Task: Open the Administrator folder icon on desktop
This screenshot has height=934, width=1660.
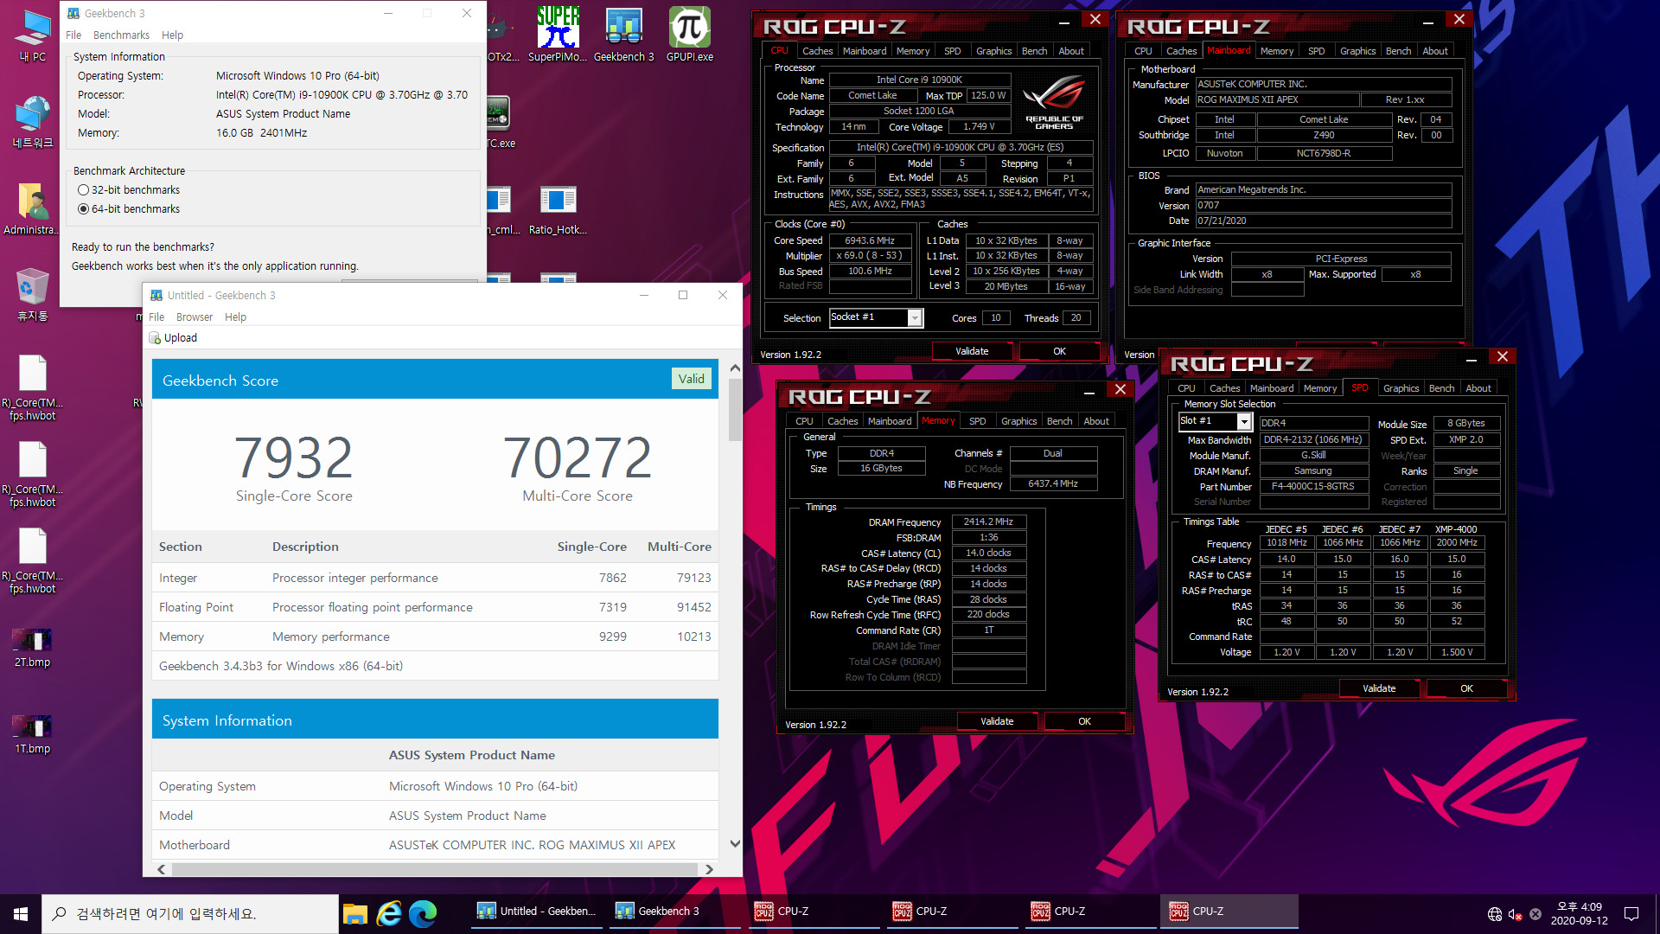Action: pos(33,209)
